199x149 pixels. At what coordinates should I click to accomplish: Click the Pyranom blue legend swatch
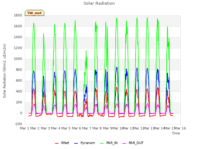(x=76, y=143)
